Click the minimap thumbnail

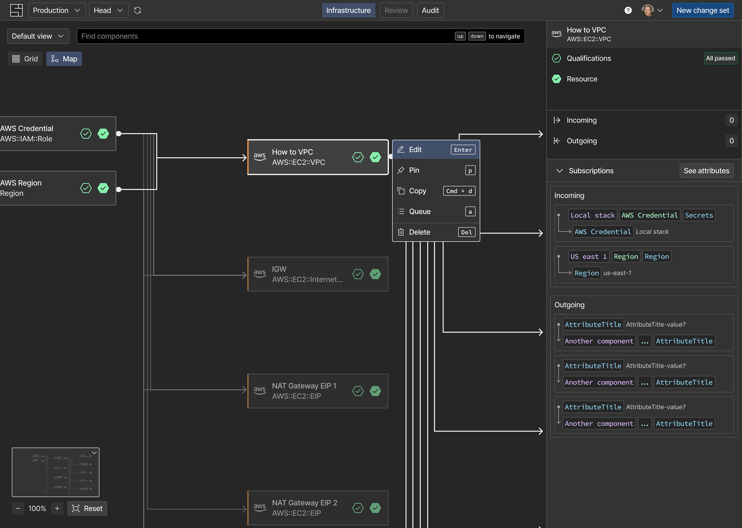56,472
